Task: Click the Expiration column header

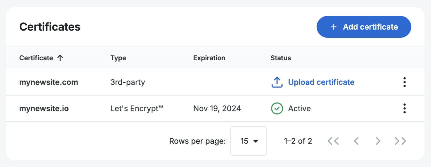Action: point(209,58)
